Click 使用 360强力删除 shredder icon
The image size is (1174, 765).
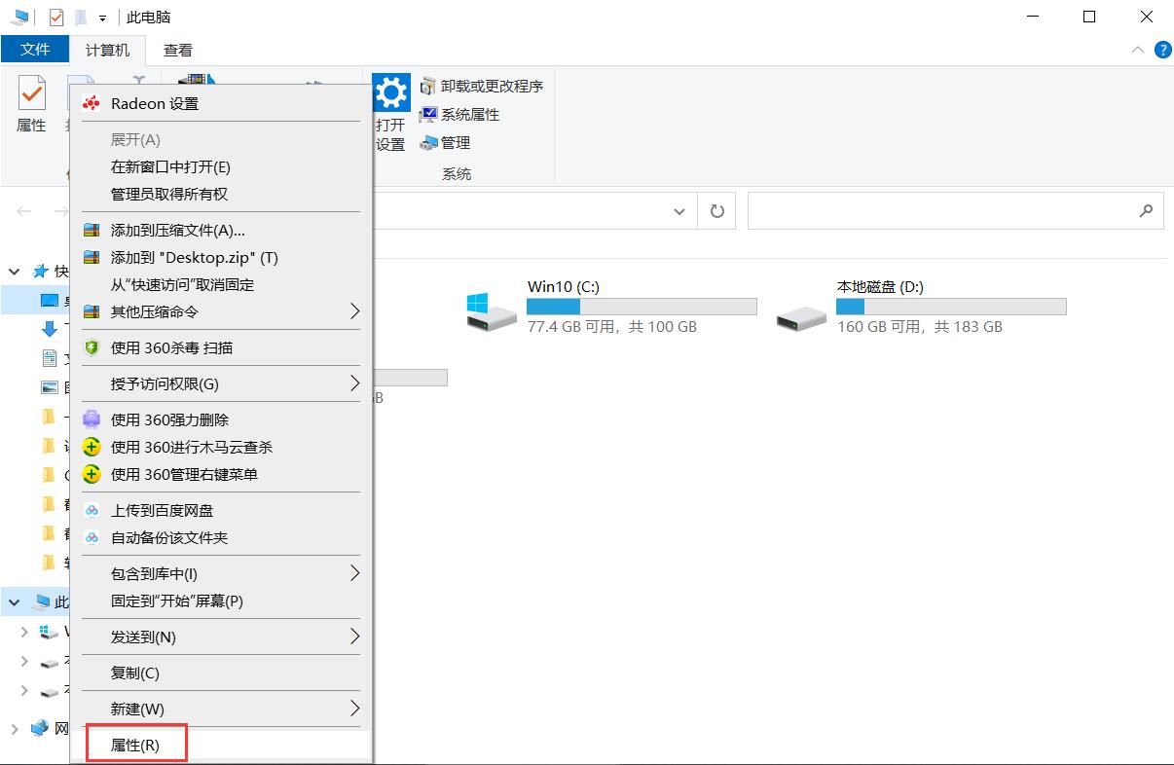(92, 419)
